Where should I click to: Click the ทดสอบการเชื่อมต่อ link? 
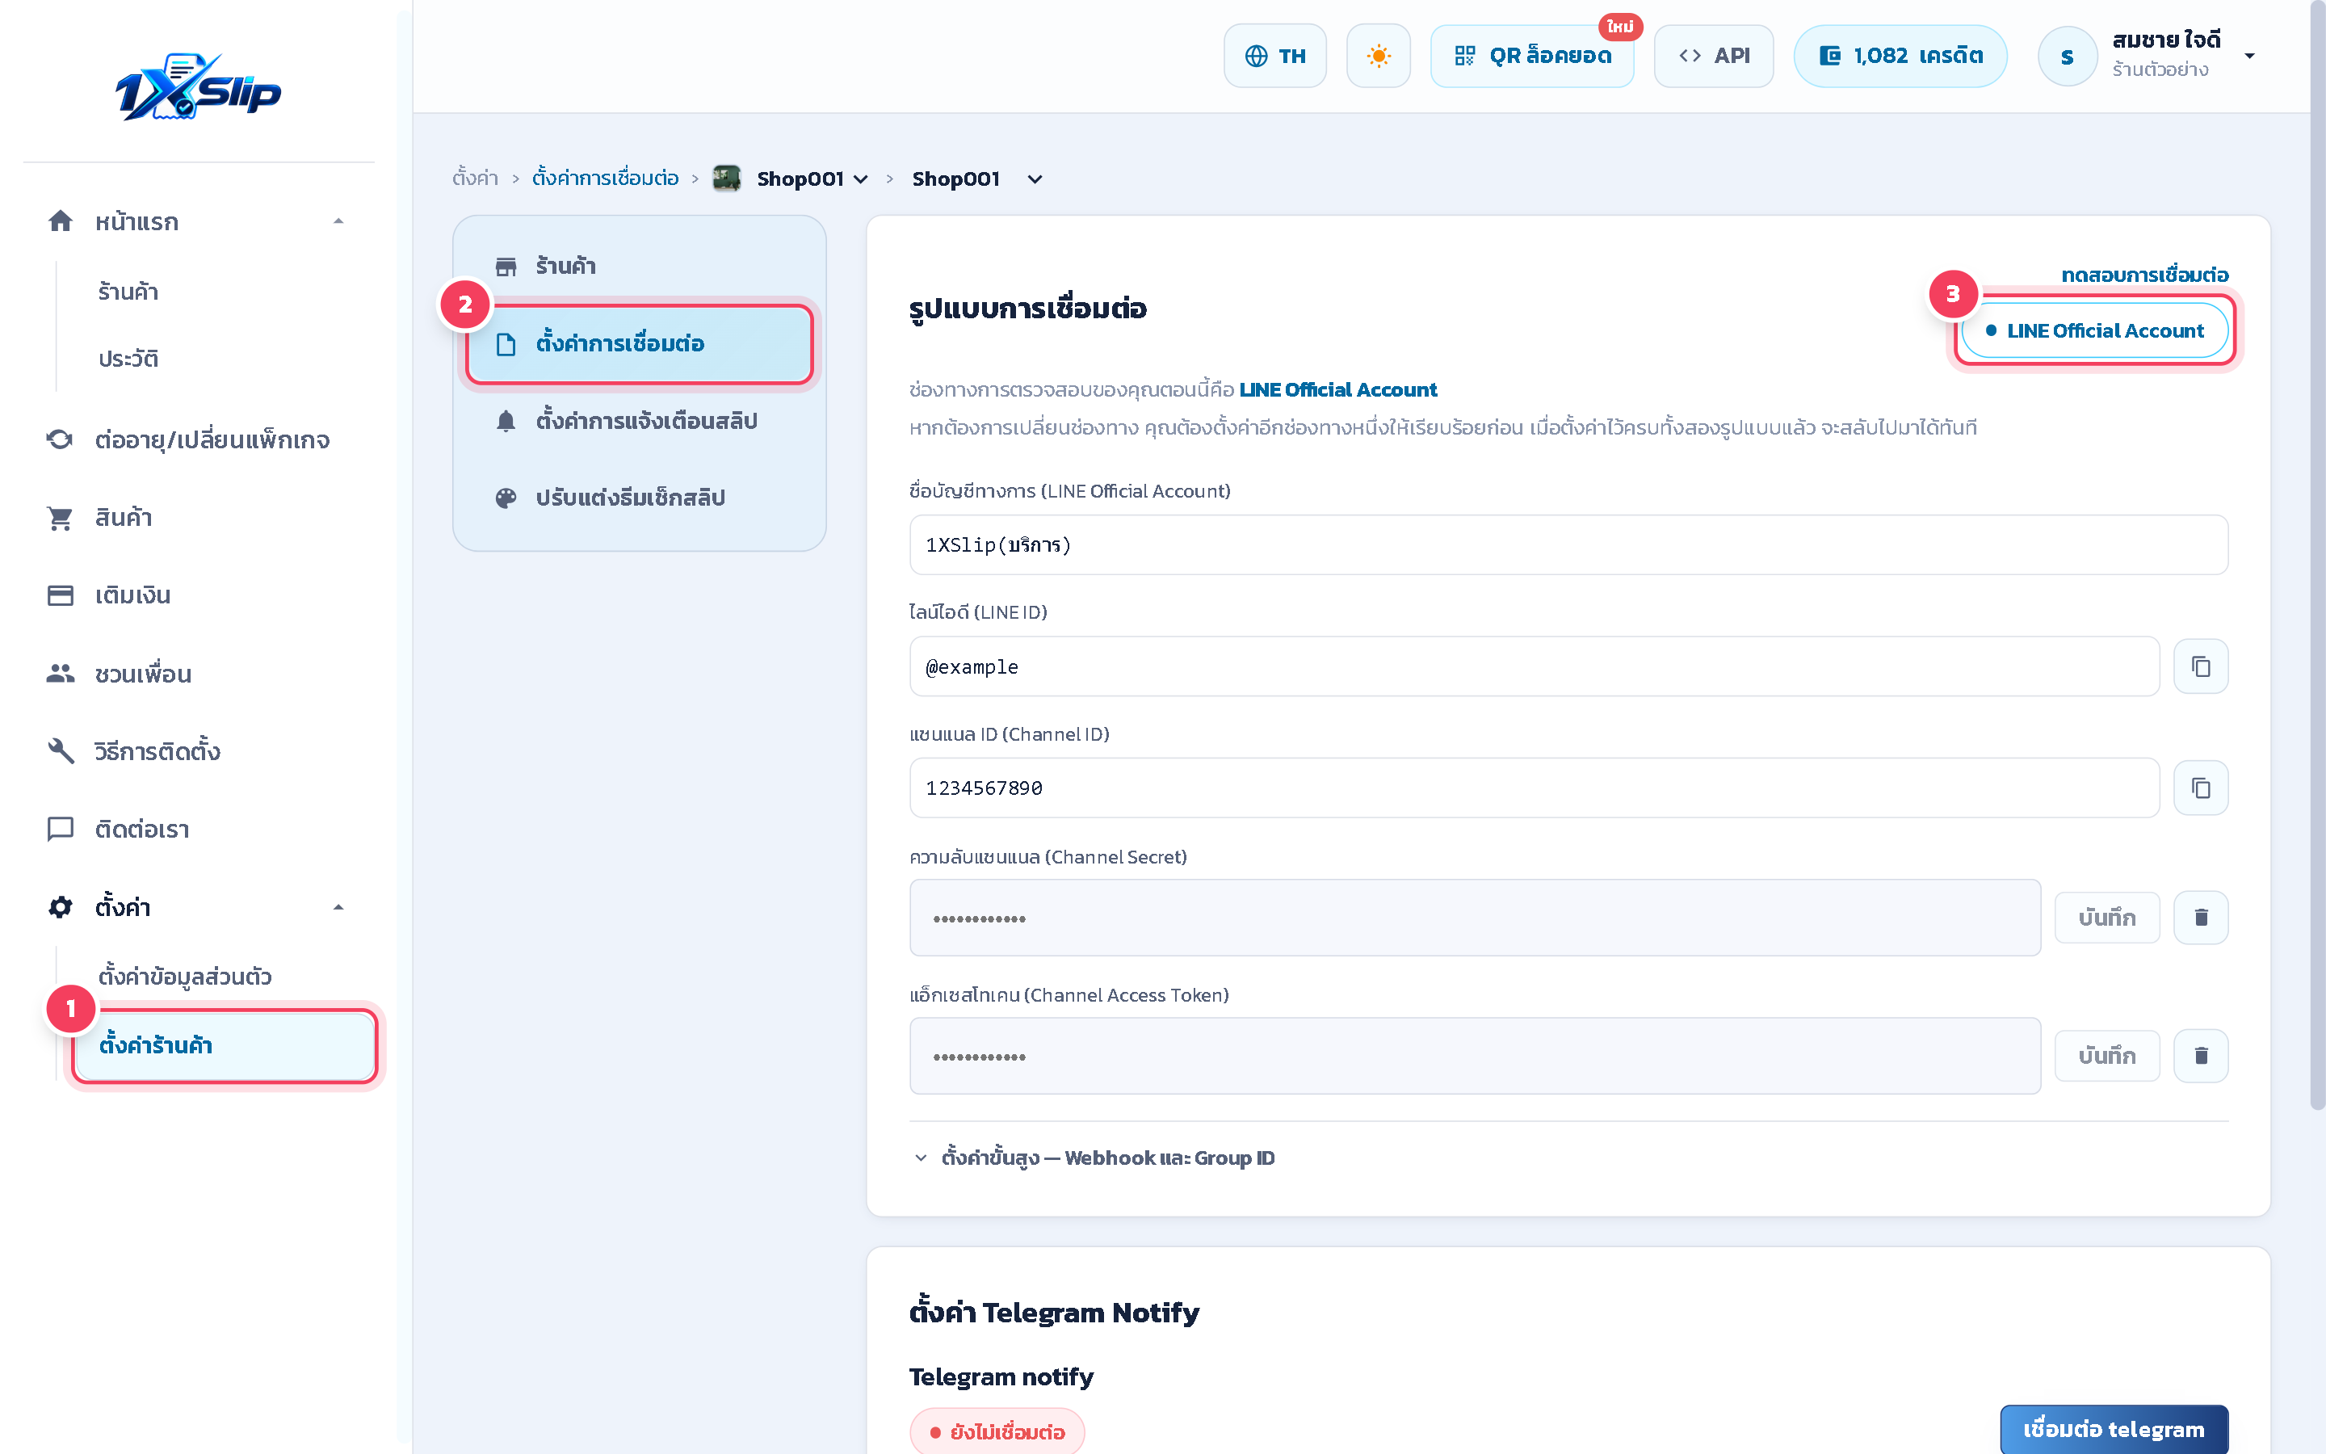pos(2144,275)
